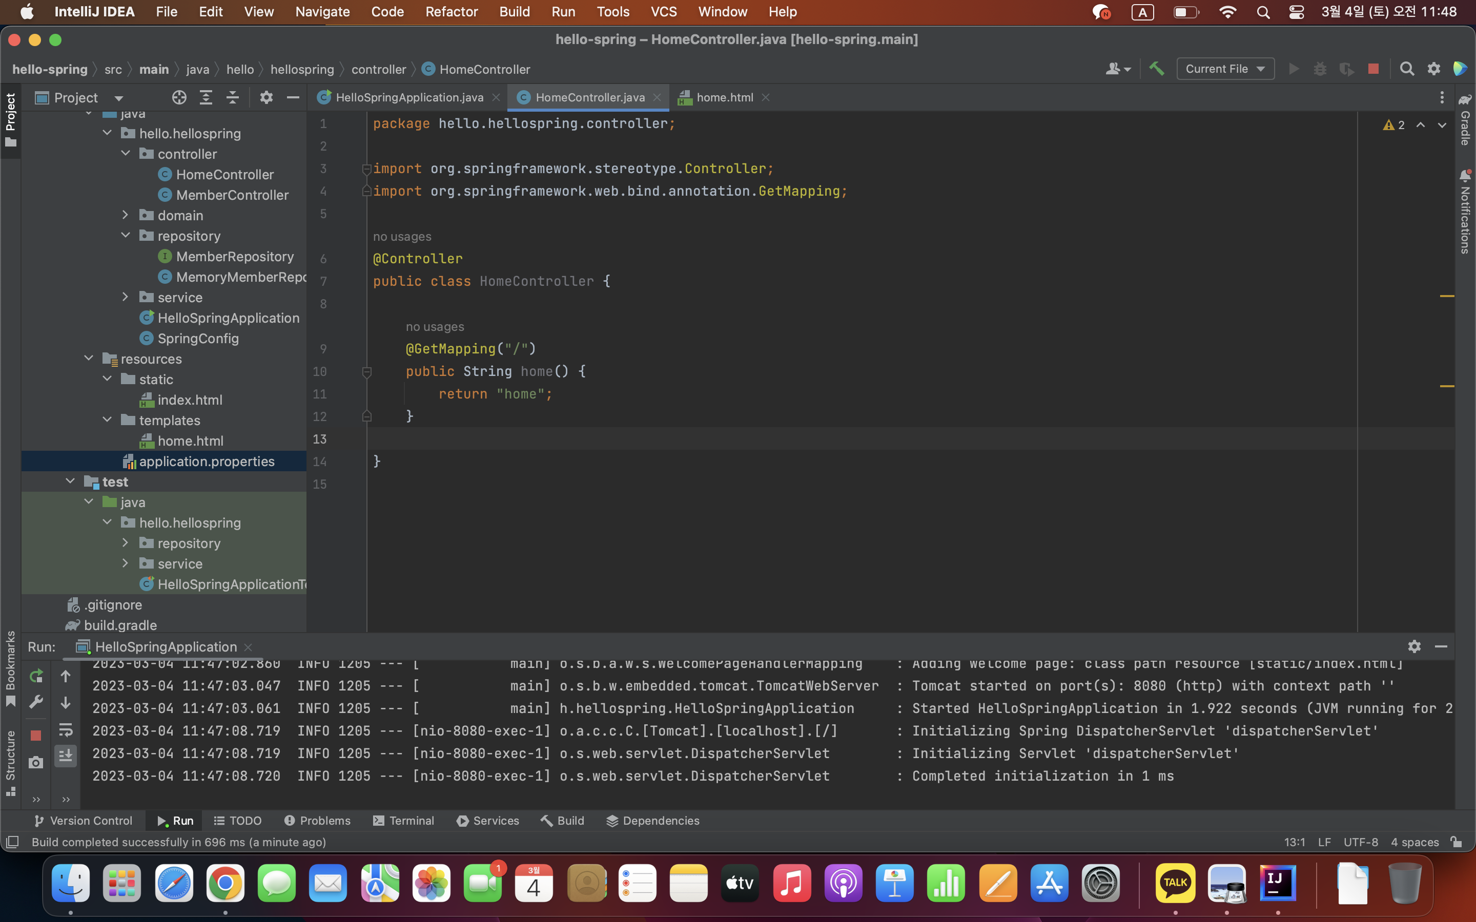
Task: Open editor tabs three-dot menu
Action: (x=1442, y=97)
